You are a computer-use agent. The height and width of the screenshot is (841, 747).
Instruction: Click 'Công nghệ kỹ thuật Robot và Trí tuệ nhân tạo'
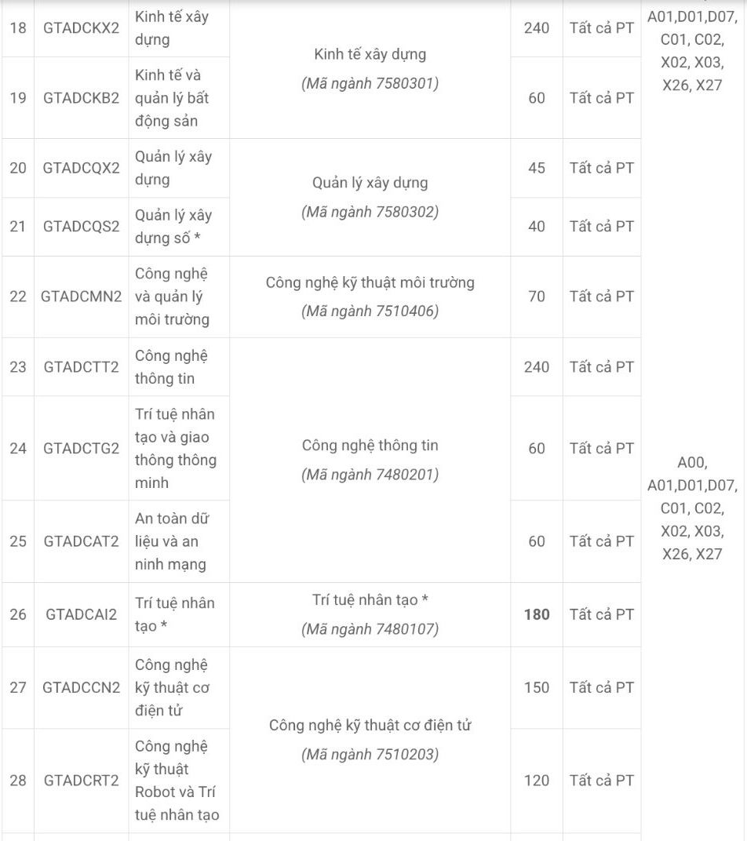(177, 781)
